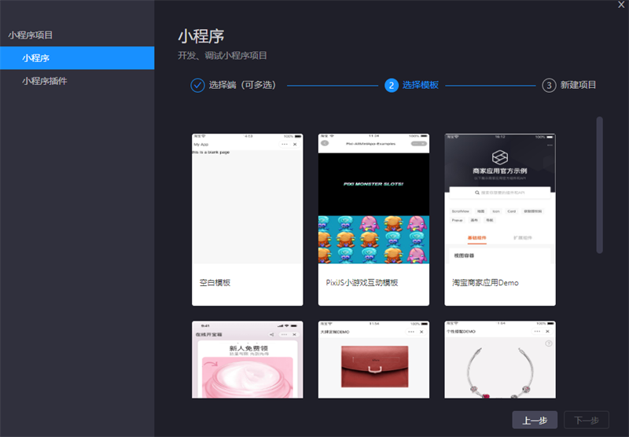Click the 新建项目 step label
The image size is (629, 437).
pos(578,85)
